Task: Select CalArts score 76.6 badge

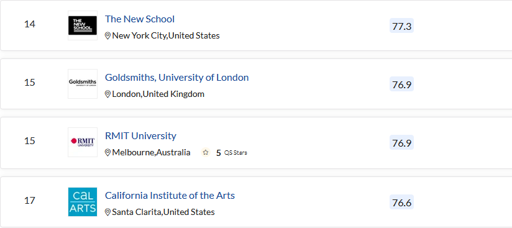Action: (401, 202)
